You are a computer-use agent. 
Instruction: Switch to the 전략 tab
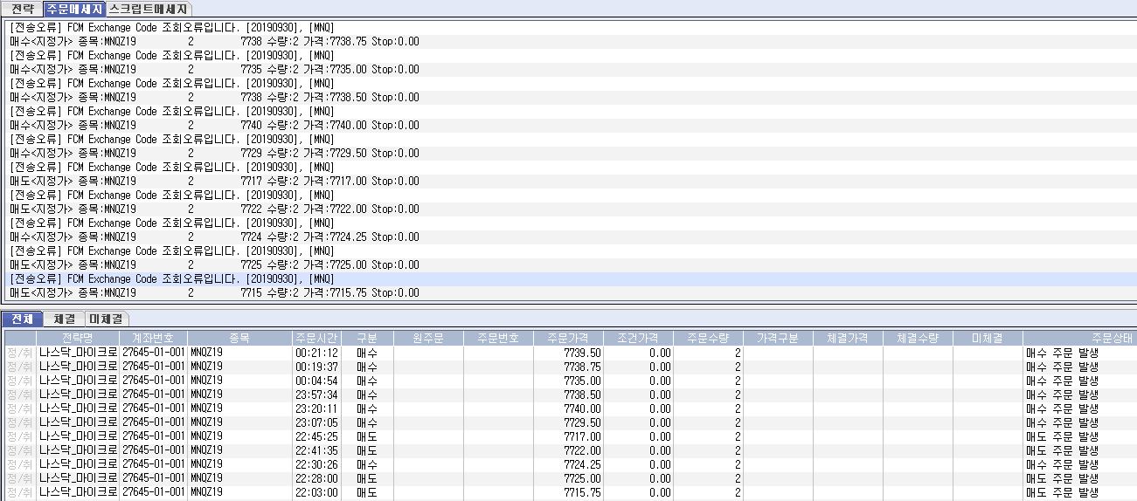coord(22,9)
